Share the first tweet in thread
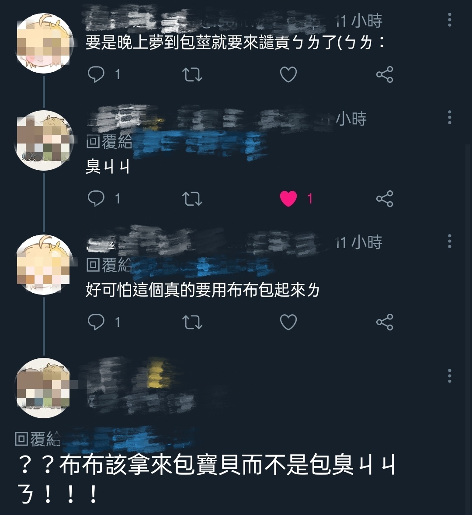Screen dimensions: 472x515 pyautogui.click(x=385, y=74)
